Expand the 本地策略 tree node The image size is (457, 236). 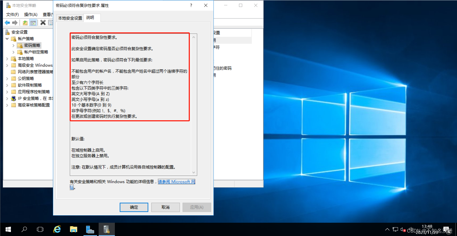pyautogui.click(x=7, y=59)
